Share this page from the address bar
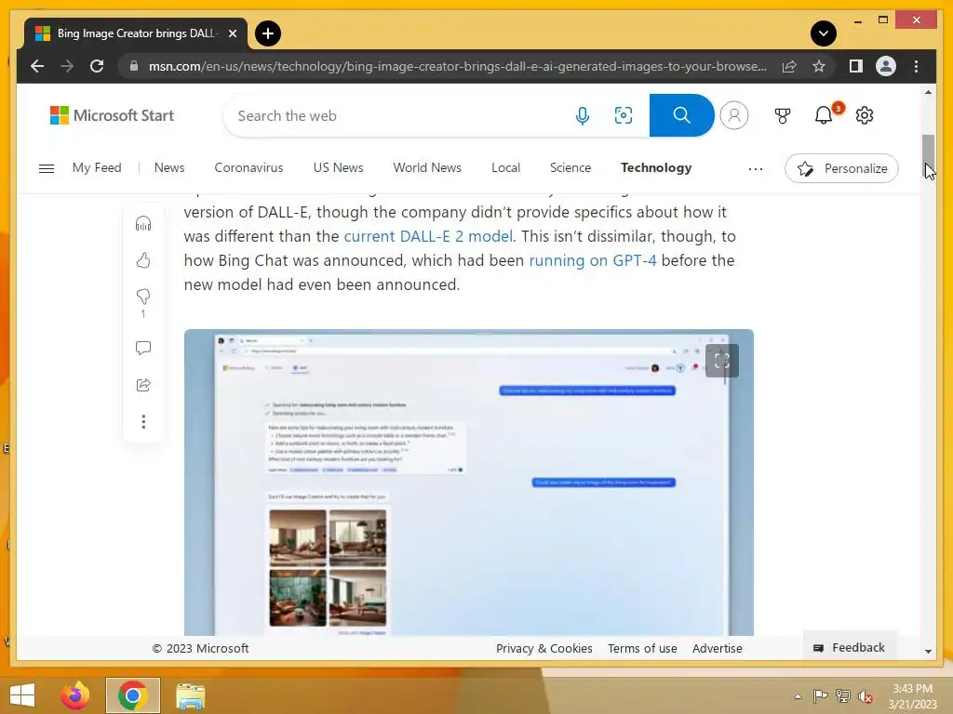 point(789,66)
